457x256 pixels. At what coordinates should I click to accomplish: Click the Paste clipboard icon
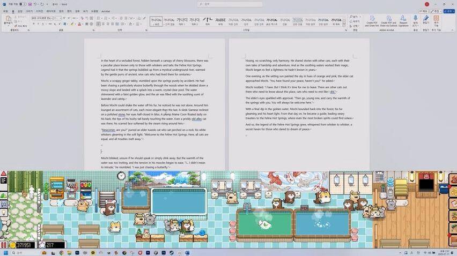pyautogui.click(x=8, y=19)
